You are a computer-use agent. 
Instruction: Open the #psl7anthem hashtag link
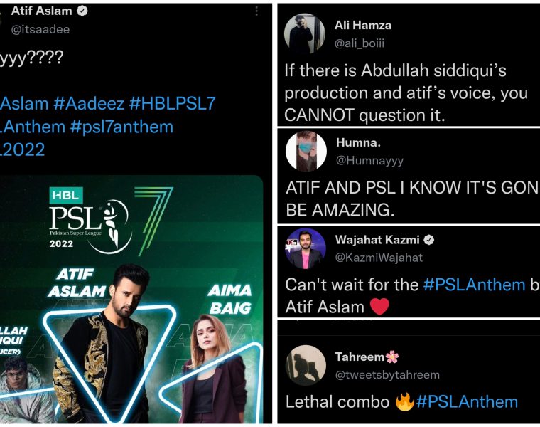pos(121,127)
